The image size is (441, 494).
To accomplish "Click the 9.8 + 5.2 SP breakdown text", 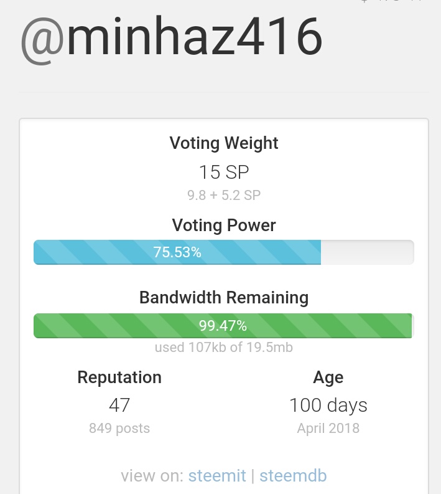I will pos(224,195).
